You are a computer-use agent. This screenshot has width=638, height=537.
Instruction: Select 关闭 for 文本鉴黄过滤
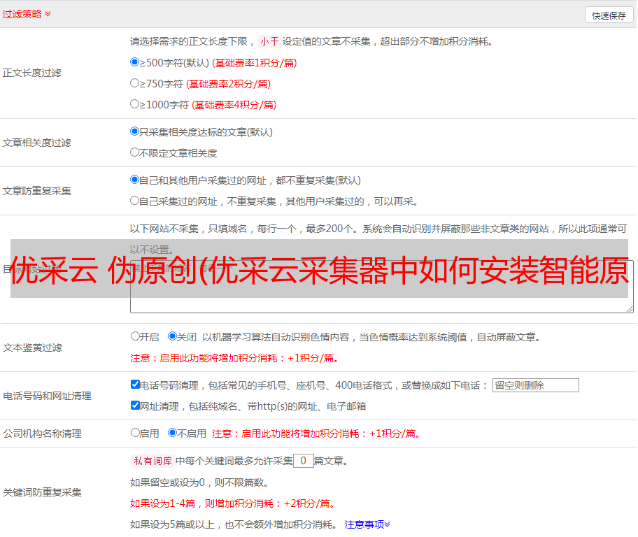pos(173,336)
